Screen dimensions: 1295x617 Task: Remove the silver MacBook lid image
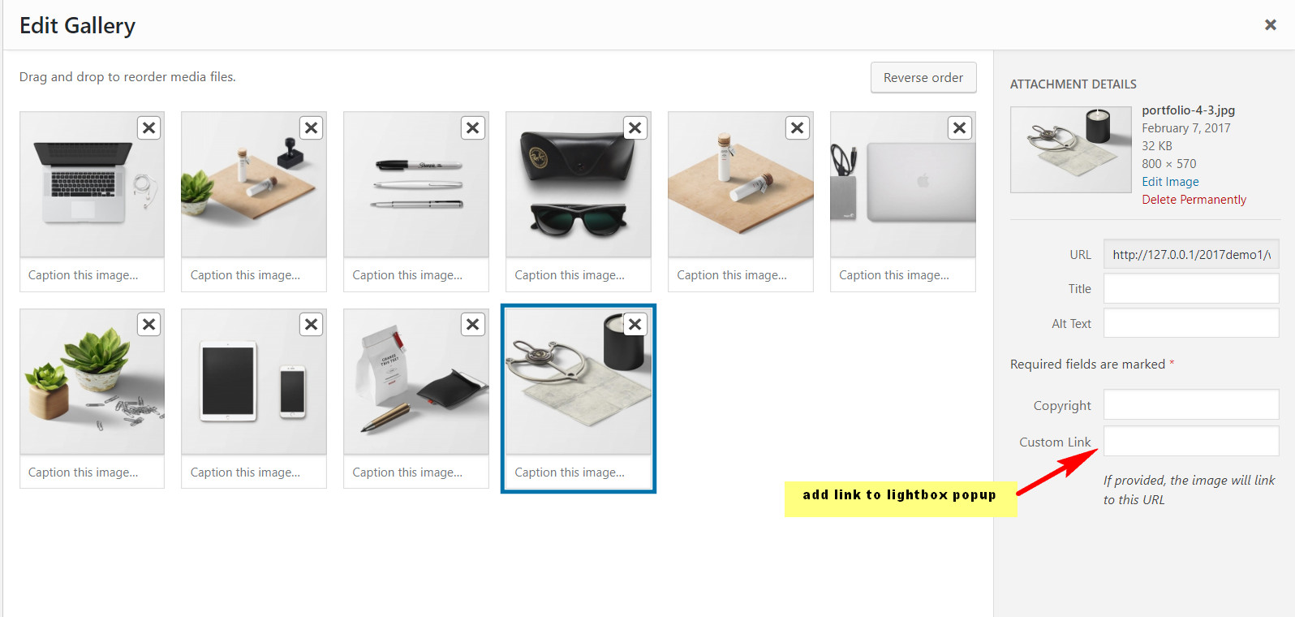tap(960, 127)
